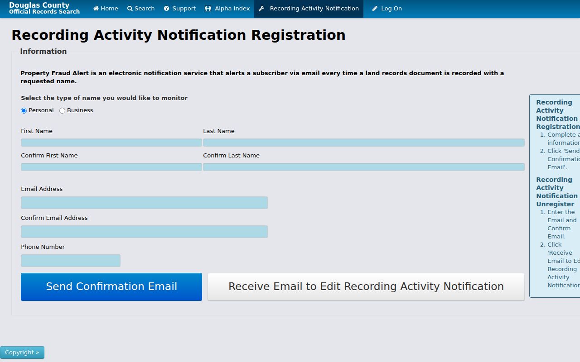Expand the Copyright » button
580x362 pixels.
(22, 352)
